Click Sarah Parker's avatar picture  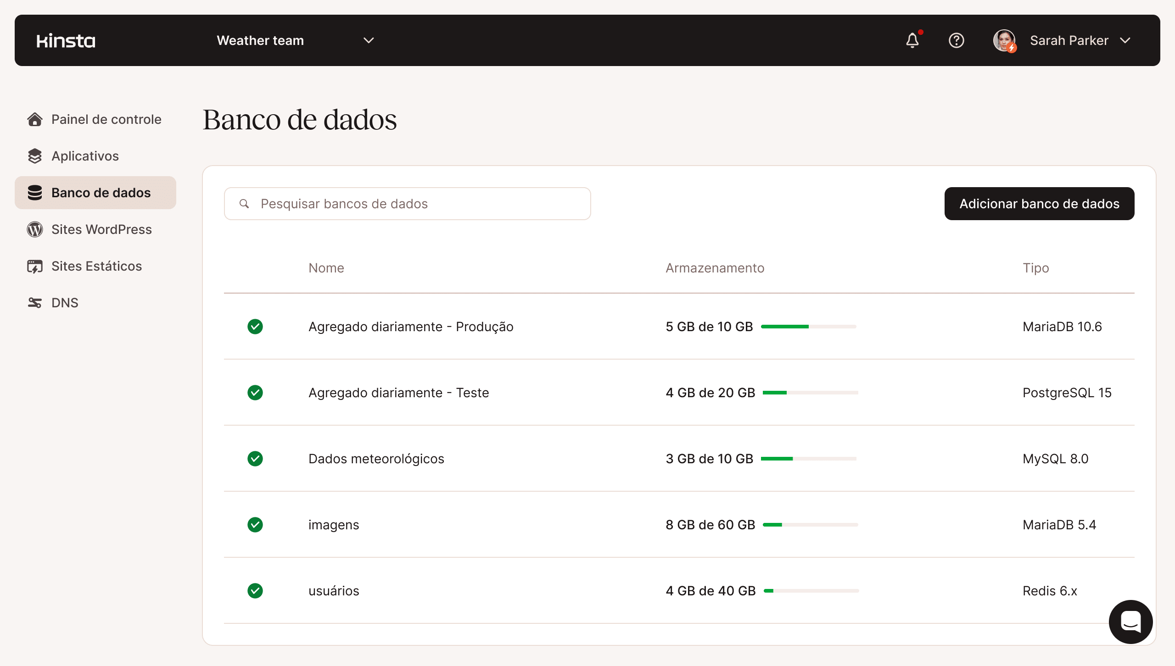(x=1004, y=41)
